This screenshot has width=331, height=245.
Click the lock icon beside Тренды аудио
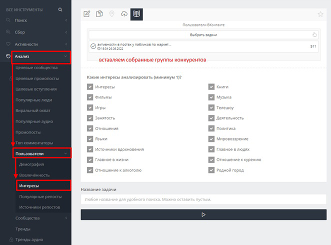(x=11, y=239)
